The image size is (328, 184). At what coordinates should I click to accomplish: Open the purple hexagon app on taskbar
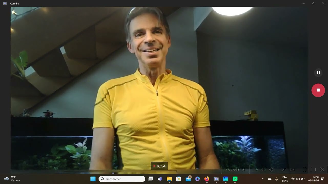pos(197,179)
